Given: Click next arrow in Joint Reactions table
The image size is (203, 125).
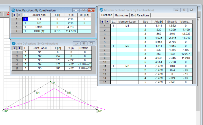Looking at the screenshot, I should pyautogui.click(x=19, y=15).
